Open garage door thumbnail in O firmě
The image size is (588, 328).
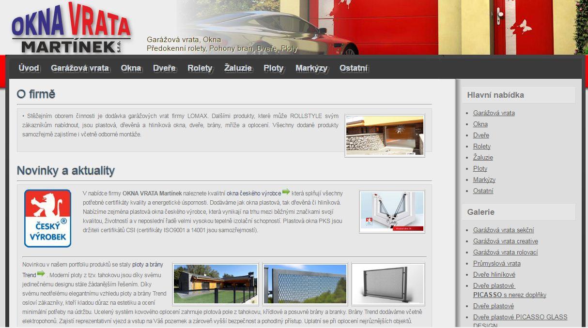pyautogui.click(x=385, y=136)
